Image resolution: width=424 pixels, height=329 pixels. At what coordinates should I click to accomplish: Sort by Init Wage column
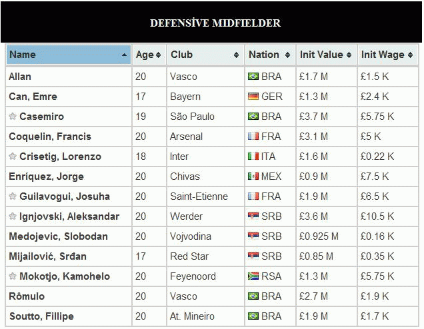click(x=387, y=55)
